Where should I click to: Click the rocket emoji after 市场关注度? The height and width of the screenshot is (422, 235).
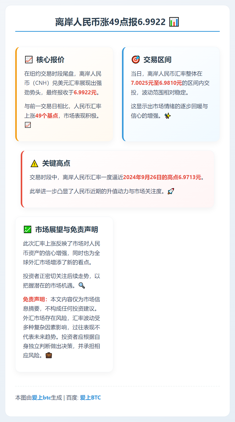pos(171,191)
